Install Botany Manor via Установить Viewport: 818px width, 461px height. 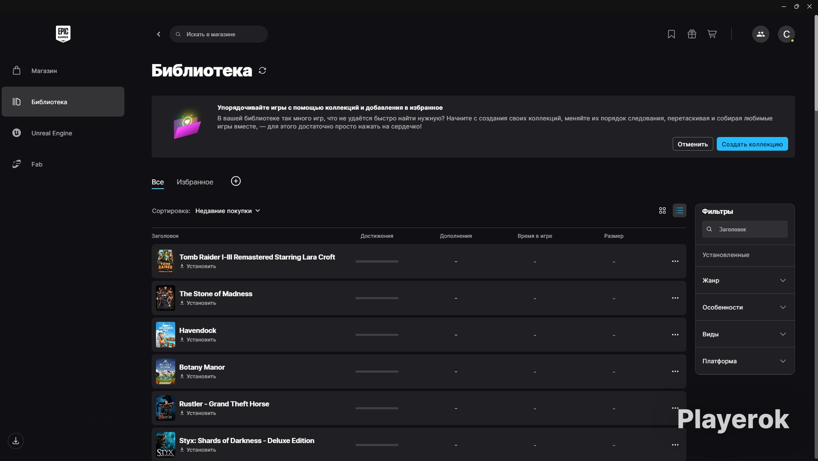click(x=198, y=377)
